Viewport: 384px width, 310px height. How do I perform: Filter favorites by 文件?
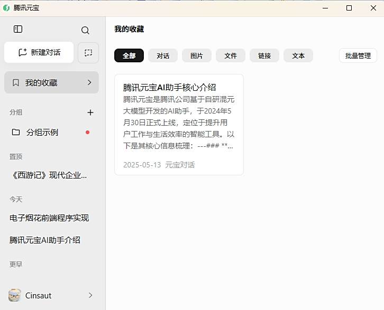(231, 55)
